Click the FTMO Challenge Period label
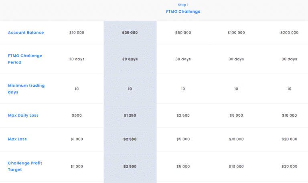This screenshot has width=308, height=183. click(25, 59)
